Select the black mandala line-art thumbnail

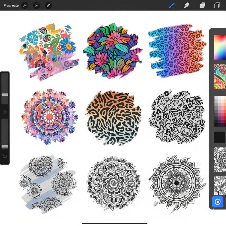pyautogui.click(x=220, y=160)
